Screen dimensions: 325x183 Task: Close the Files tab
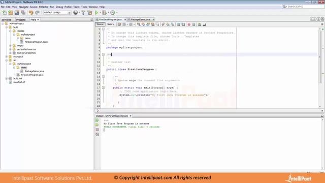(x=38, y=20)
